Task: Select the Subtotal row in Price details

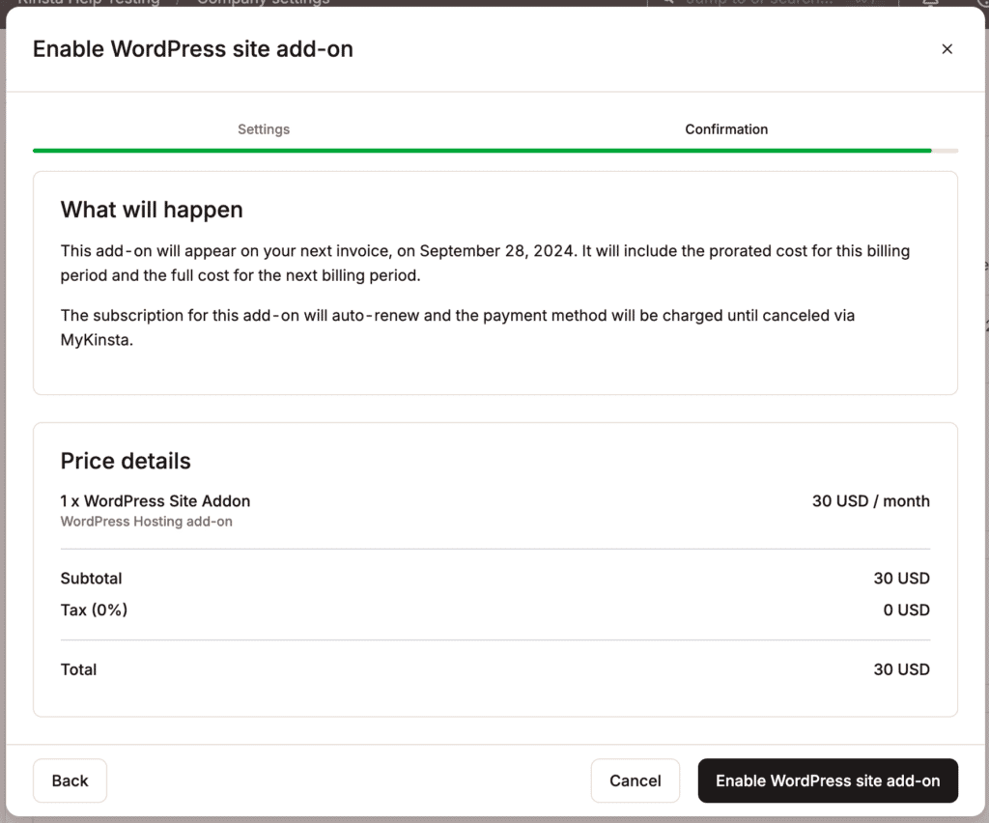Action: click(91, 579)
